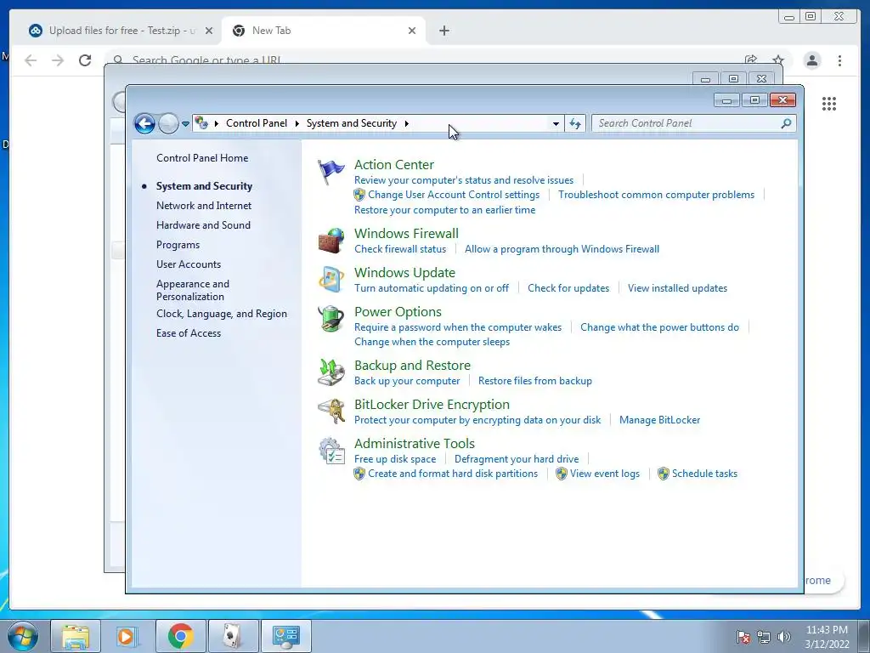This screenshot has width=870, height=653.
Task: Expand the arrow before Control Panel breadcrumb
Action: click(217, 123)
